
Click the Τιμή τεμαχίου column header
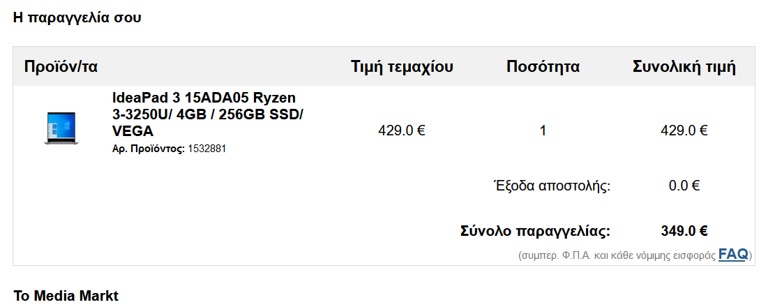click(x=402, y=67)
